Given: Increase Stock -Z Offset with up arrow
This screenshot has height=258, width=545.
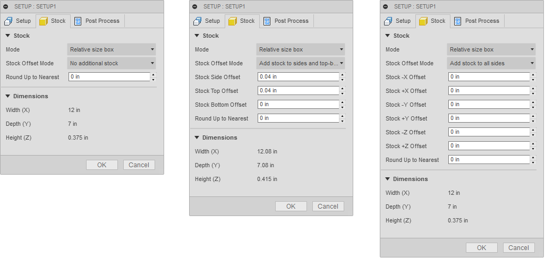Looking at the screenshot, I should (x=533, y=130).
